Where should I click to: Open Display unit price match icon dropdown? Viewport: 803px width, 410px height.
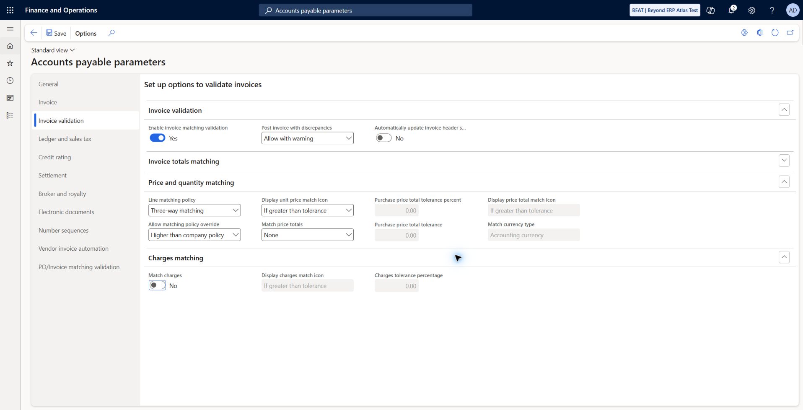pos(307,210)
